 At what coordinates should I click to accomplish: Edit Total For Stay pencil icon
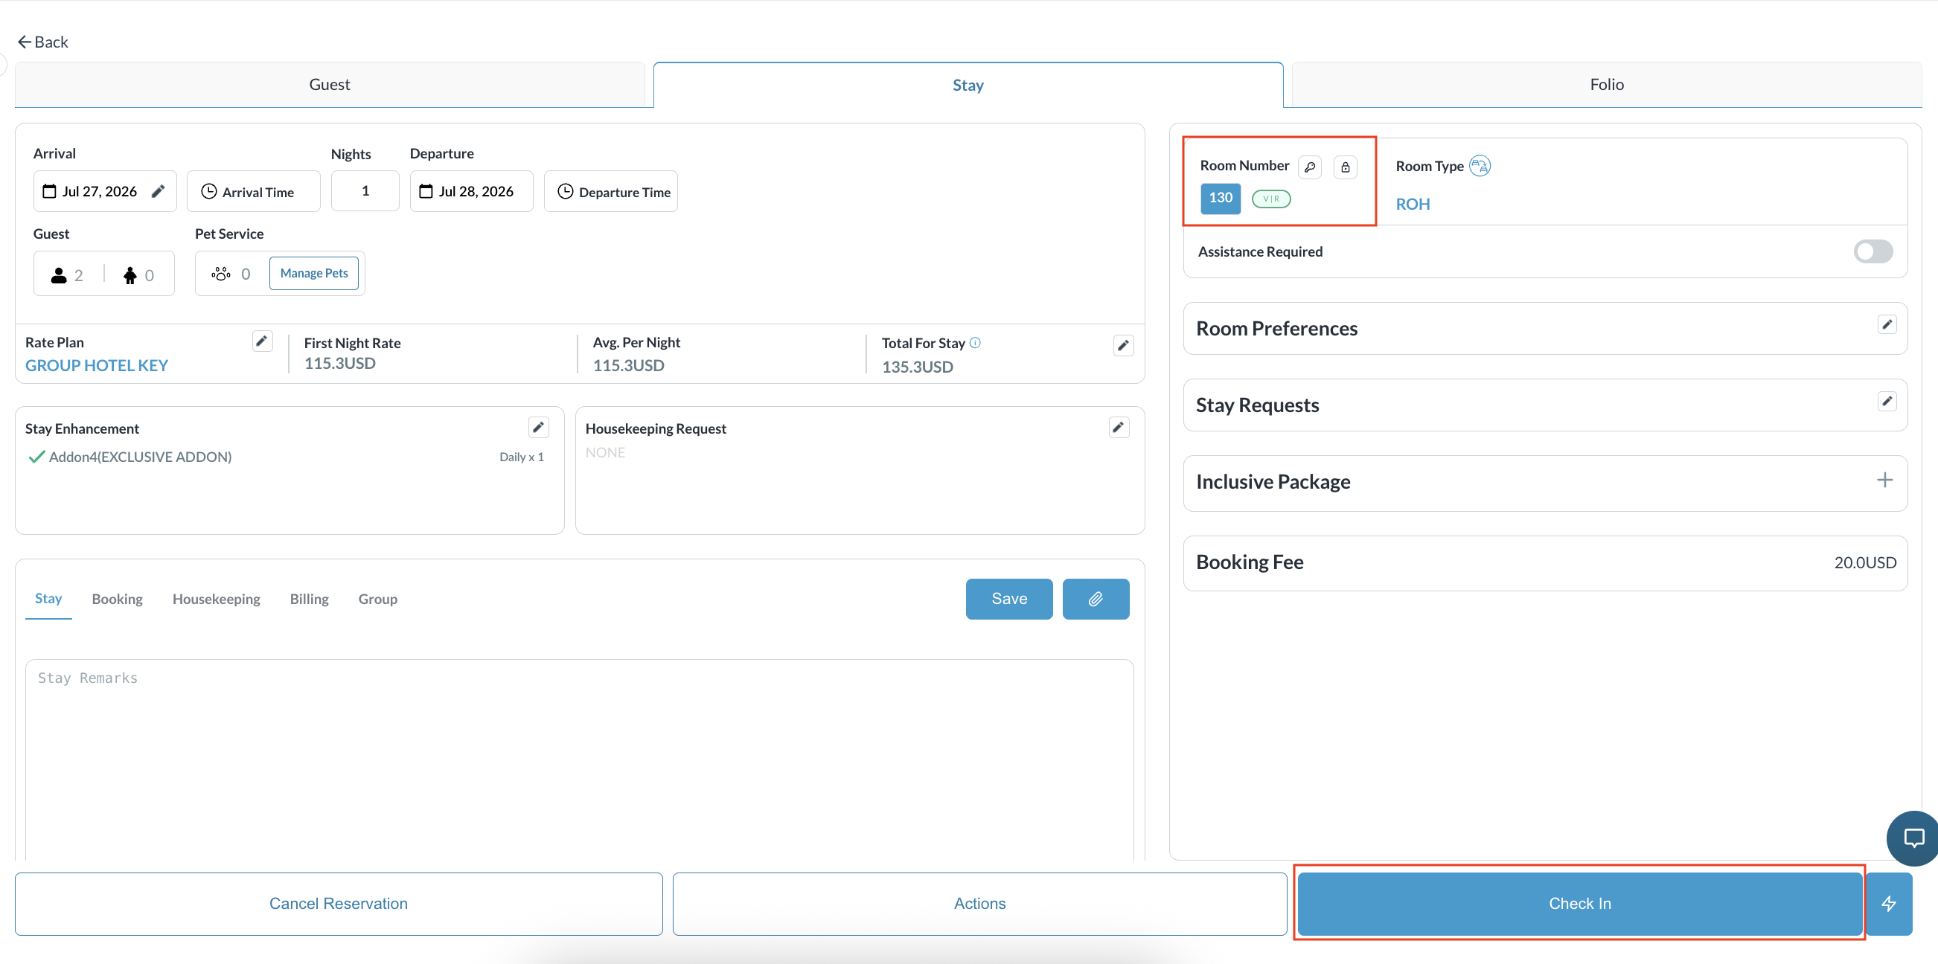click(1123, 346)
